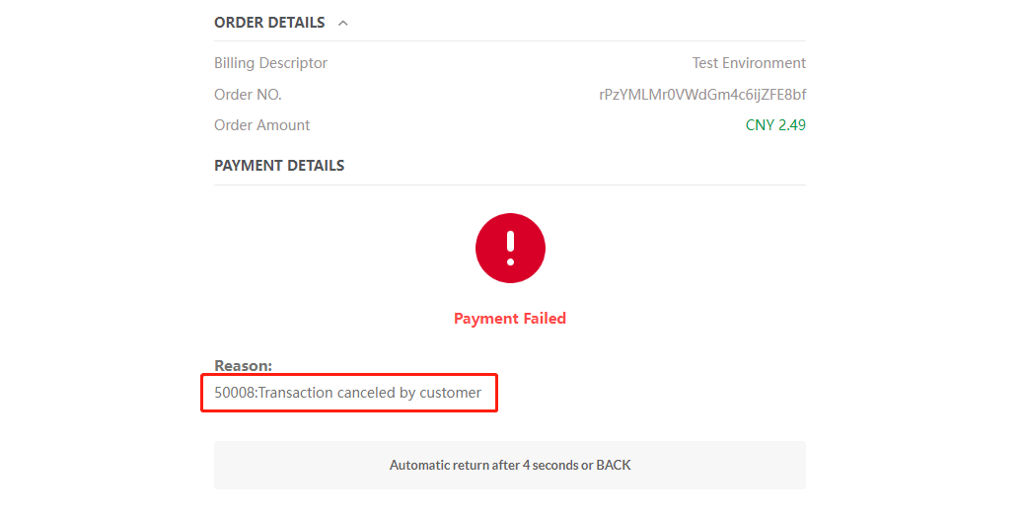Click the divider line under PAYMENT DETAILS
This screenshot has width=1024, height=519.
click(x=510, y=185)
